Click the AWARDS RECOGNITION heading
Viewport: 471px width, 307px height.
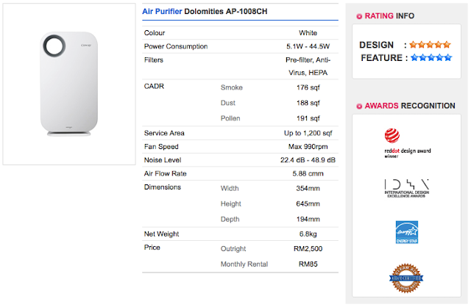coord(410,106)
